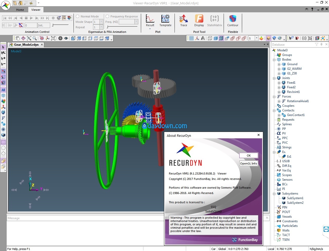Open the Display post tool

(x=199, y=21)
